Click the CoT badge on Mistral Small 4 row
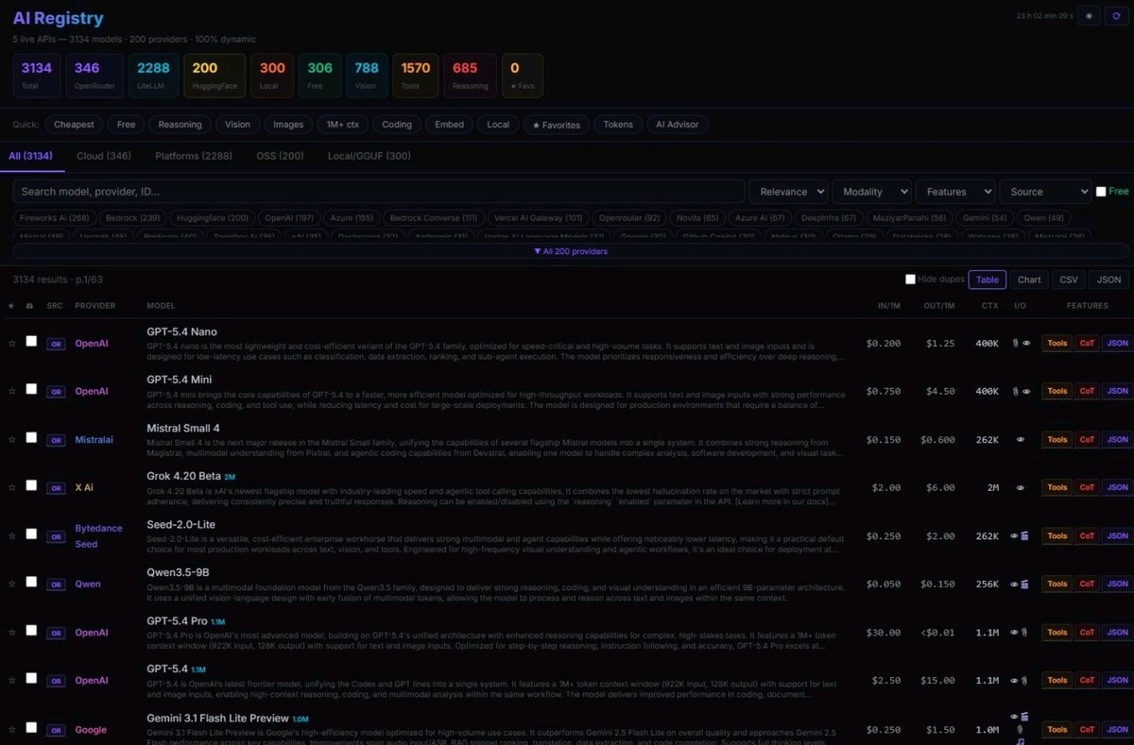This screenshot has width=1134, height=745. [1087, 439]
